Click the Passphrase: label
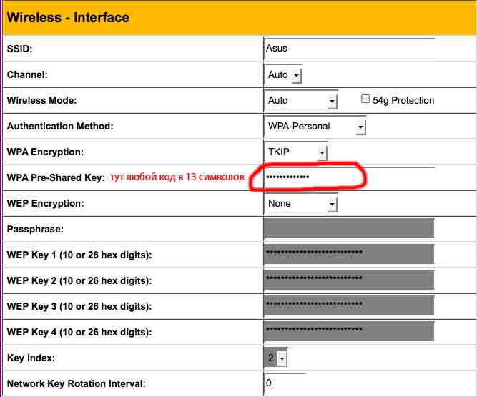This screenshot has height=397, width=477. click(x=35, y=229)
